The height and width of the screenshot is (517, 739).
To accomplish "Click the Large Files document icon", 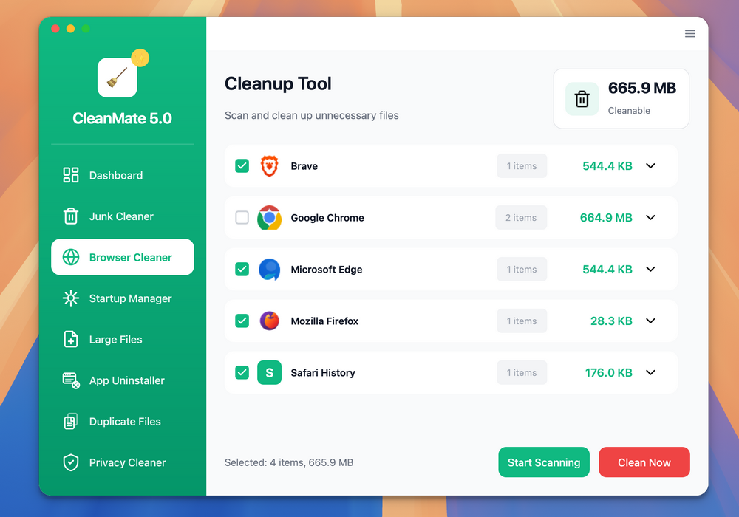I will 71,339.
